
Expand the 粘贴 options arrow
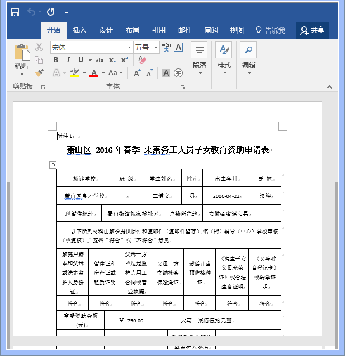tap(22, 74)
